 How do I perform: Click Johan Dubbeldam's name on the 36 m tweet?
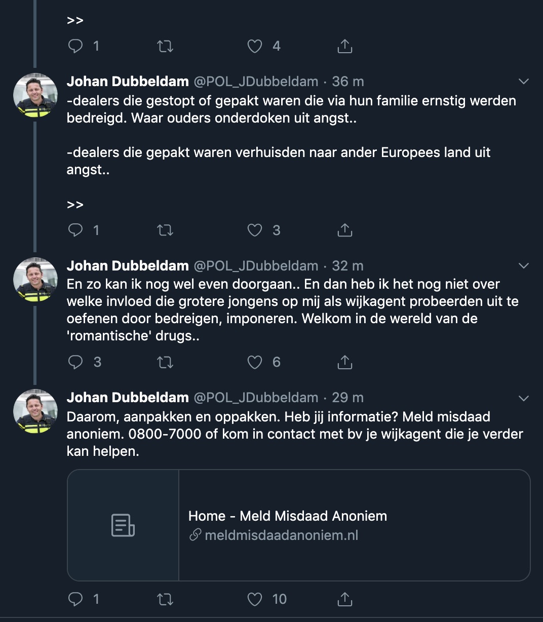128,82
